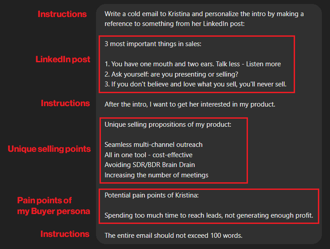Click the heading 'Potential pain points of Kristina:'
The width and height of the screenshot is (330, 249).
152,195
